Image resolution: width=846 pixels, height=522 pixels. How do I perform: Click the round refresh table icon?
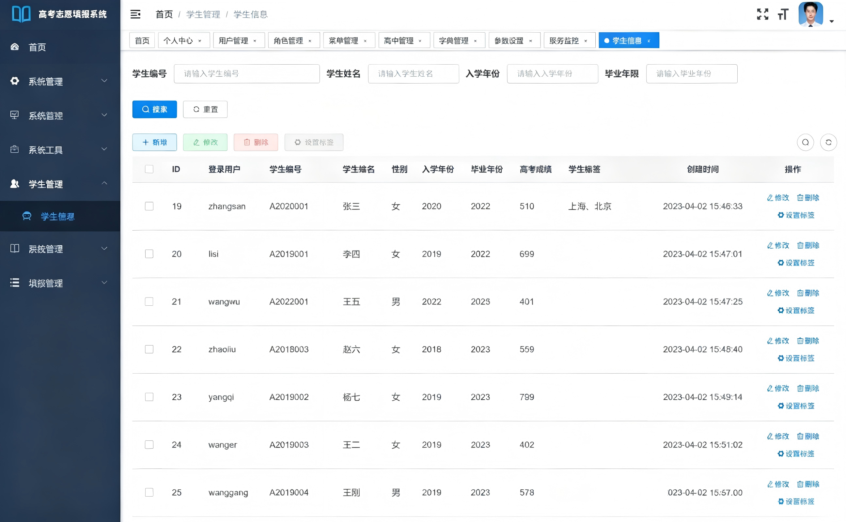[x=828, y=142]
